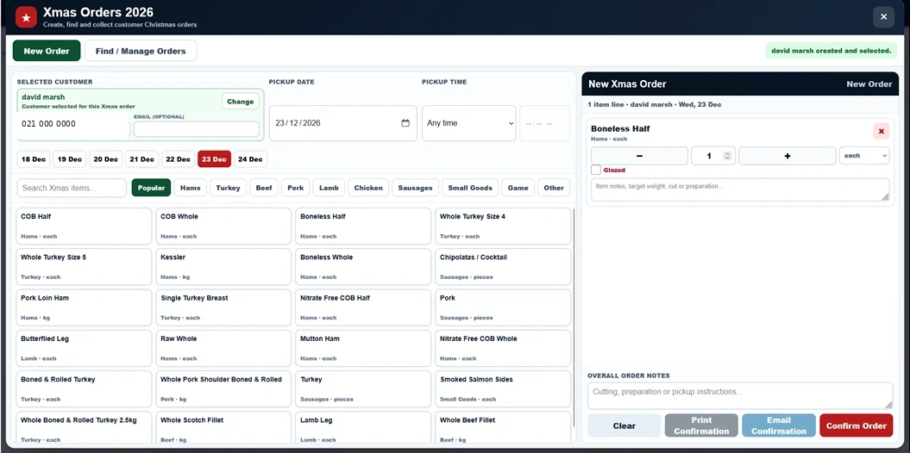Add COB Whole ham item
Viewport: 910px width, 453px height.
tap(223, 226)
